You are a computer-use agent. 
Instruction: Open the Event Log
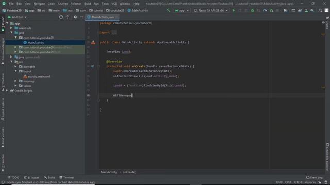(x=314, y=177)
